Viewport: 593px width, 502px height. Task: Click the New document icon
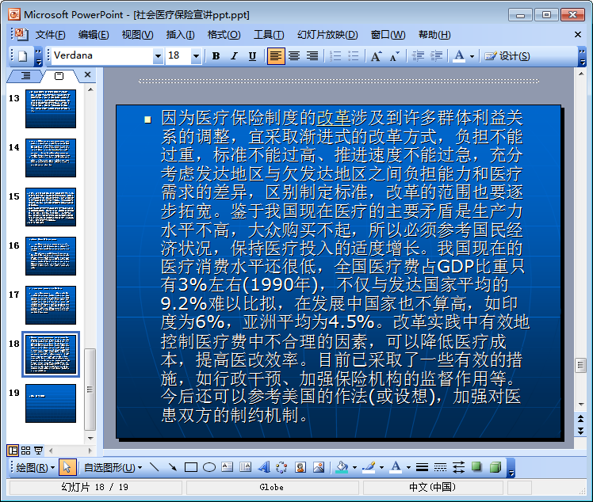tap(23, 56)
